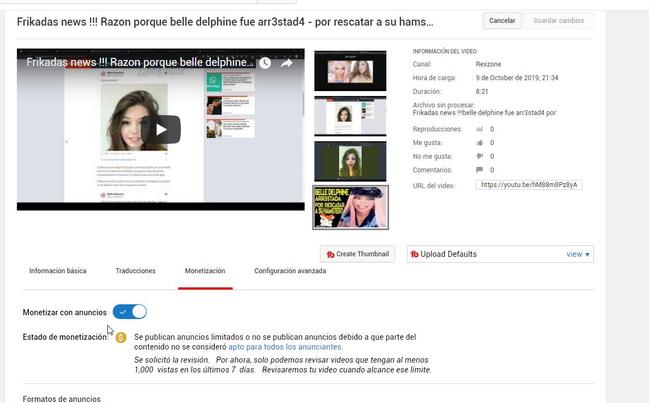649x403 pixels.
Task: Toggle off Monetizar con anuncios switch
Action: 130,312
